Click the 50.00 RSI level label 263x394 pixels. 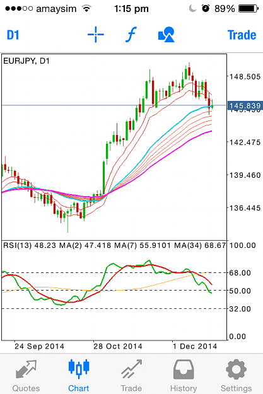tap(240, 291)
